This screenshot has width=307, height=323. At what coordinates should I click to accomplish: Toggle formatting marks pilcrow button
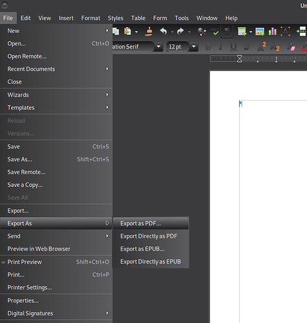pyautogui.click(x=227, y=32)
